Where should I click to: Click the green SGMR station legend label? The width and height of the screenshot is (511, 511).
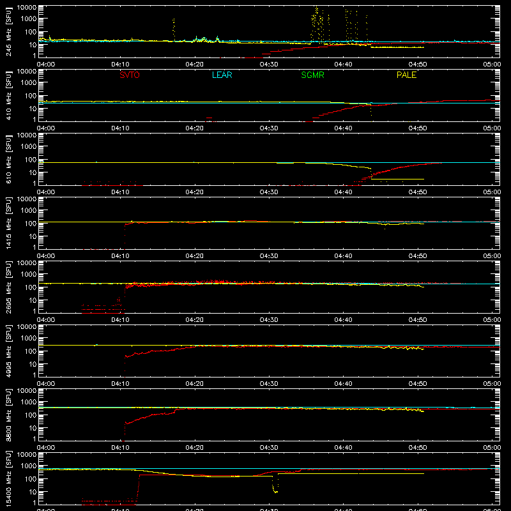[x=312, y=75]
